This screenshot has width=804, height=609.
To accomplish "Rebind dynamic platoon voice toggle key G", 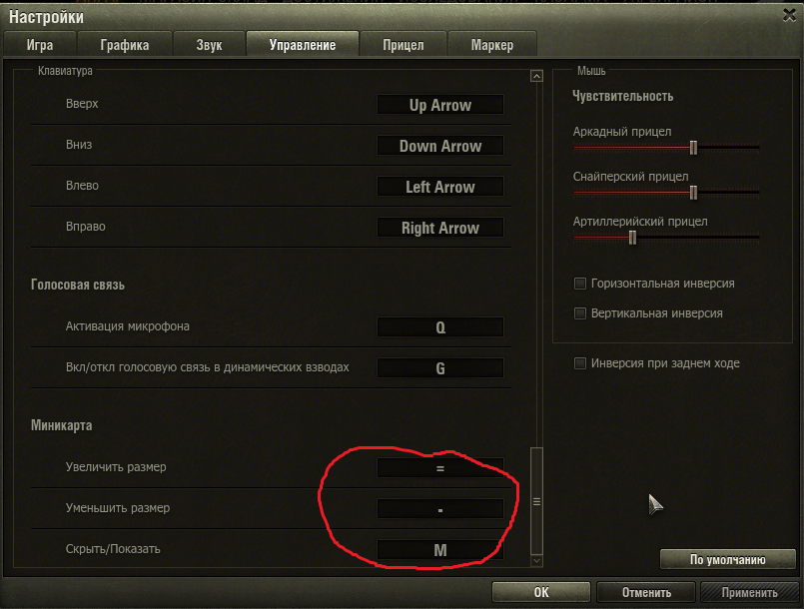I will 439,368.
